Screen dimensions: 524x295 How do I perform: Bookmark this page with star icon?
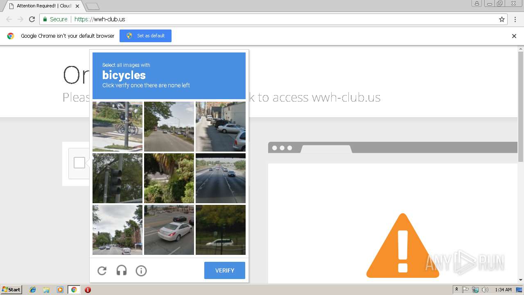pos(502,19)
